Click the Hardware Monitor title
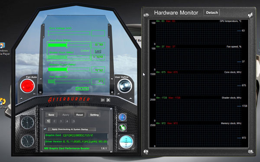The width and height of the screenshot is (260, 162). click(x=176, y=13)
